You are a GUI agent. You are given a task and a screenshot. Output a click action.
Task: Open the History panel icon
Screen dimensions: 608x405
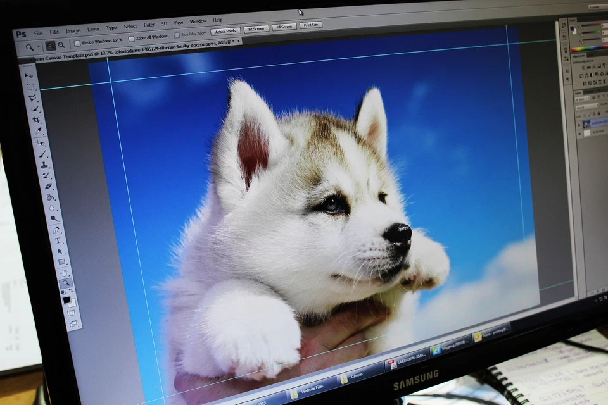(x=564, y=25)
